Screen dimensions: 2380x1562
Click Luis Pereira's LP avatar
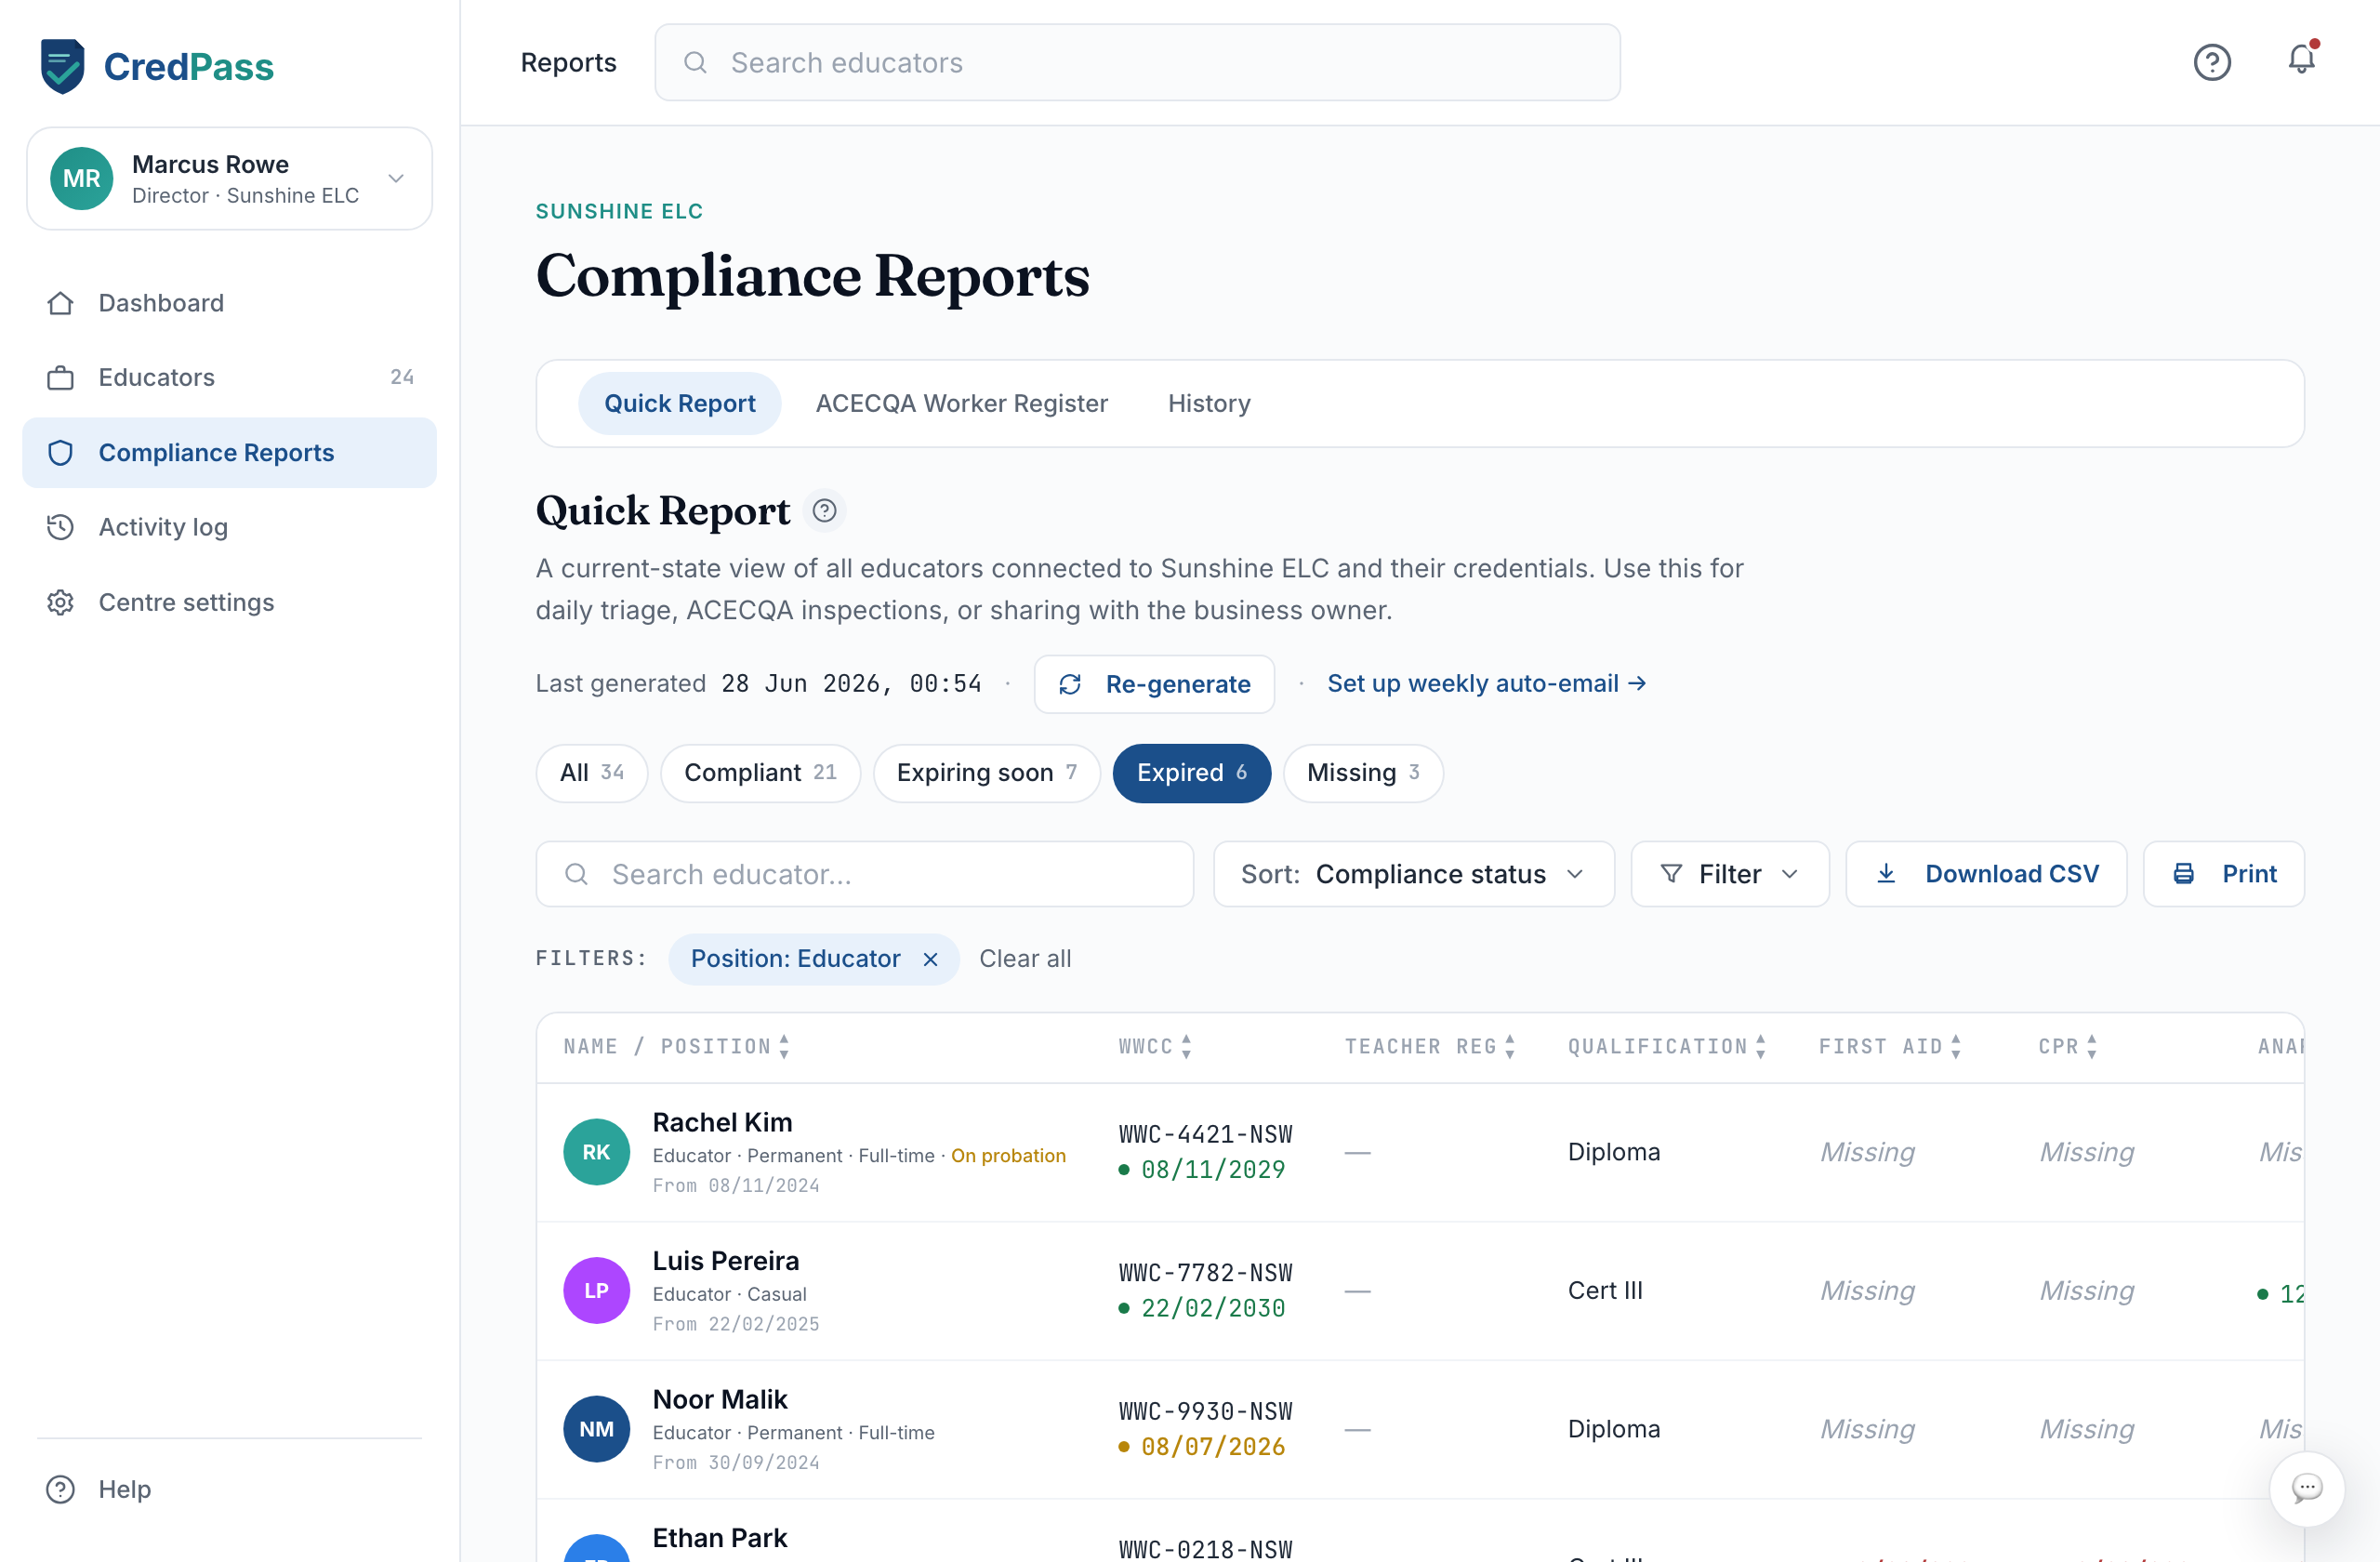pos(596,1290)
